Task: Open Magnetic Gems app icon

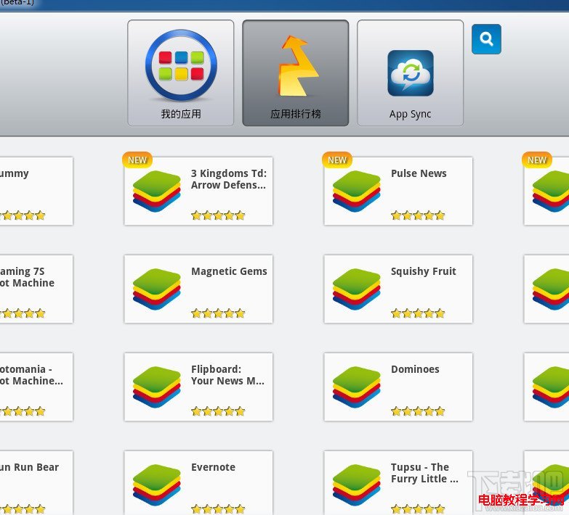Action: pyautogui.click(x=157, y=289)
